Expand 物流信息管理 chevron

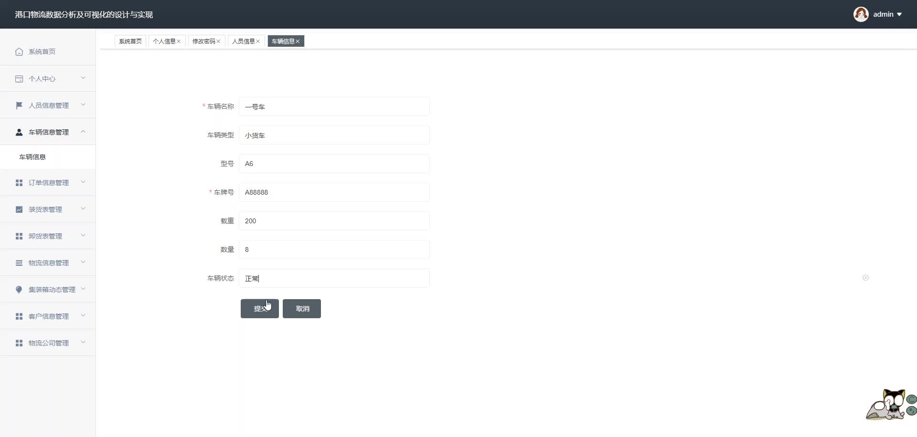click(83, 262)
